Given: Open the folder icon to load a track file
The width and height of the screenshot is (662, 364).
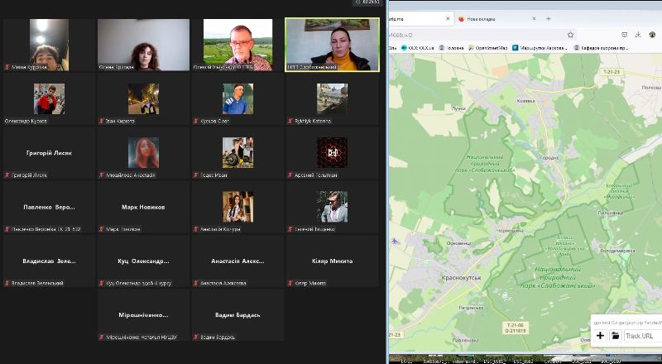Looking at the screenshot, I should [615, 336].
